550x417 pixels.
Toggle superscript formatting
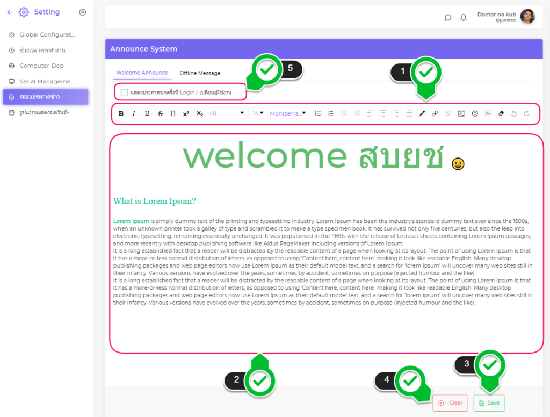point(186,113)
